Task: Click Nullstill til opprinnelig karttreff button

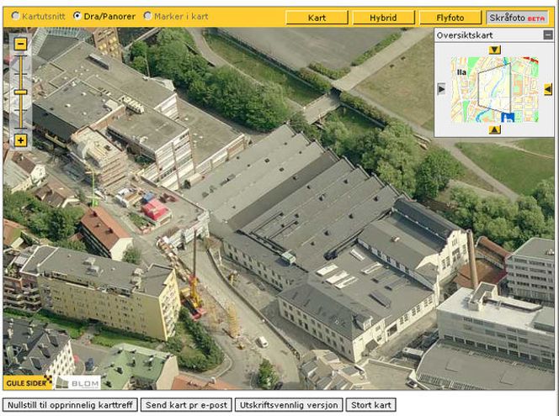Action: (70, 405)
